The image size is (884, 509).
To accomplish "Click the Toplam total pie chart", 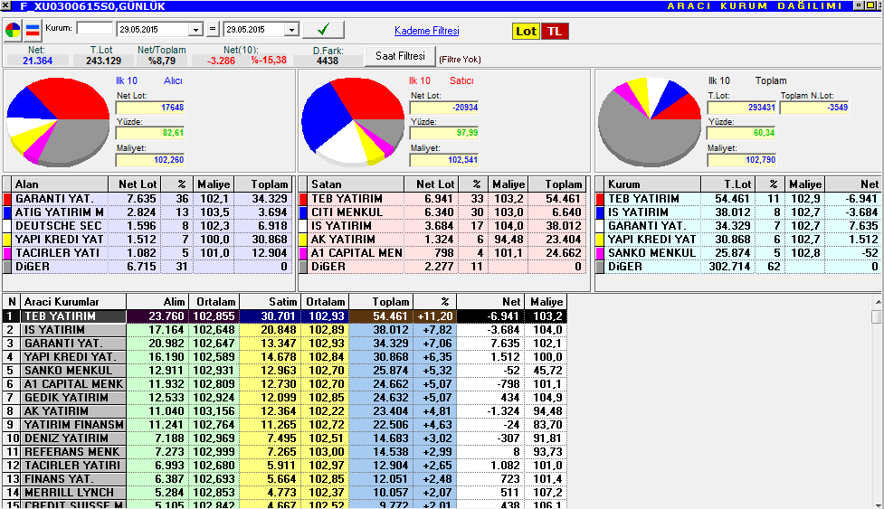I will pyautogui.click(x=650, y=122).
